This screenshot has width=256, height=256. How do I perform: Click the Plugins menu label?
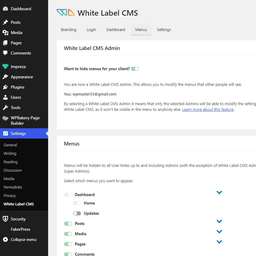(x=17, y=87)
